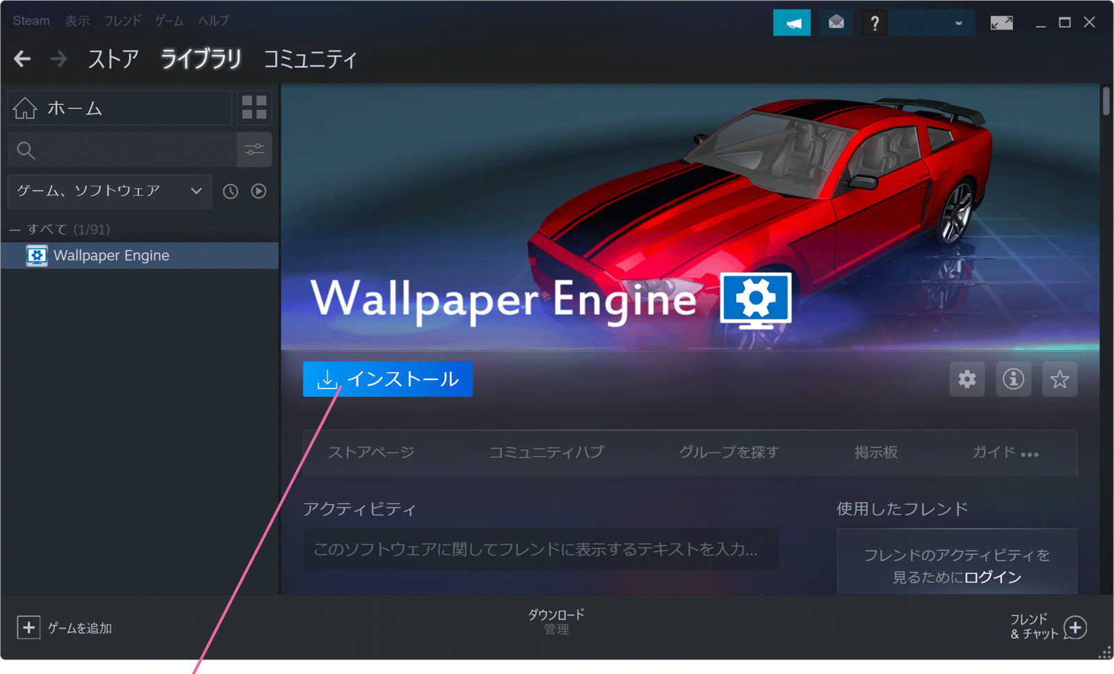Screen dimensions: 1114x674
Task: Select Wallpaper Engine in library list
Action: [140, 256]
